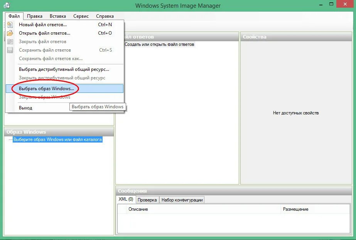Image resolution: width=356 pixels, height=240 pixels.
Task: Close the Windows System Image Manager window
Action: 345,4
